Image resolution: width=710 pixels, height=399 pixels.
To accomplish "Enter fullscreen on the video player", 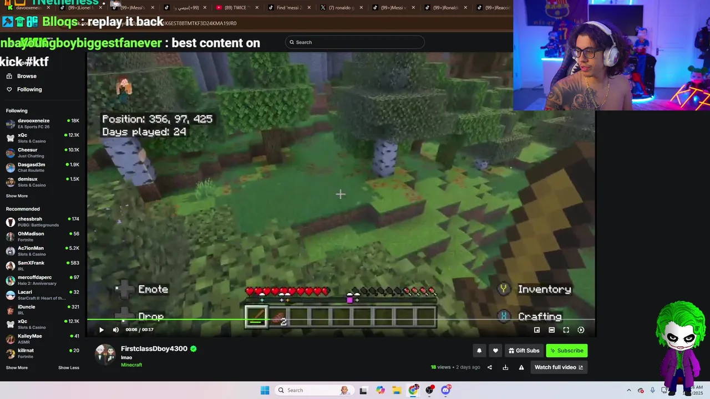I will point(566,330).
